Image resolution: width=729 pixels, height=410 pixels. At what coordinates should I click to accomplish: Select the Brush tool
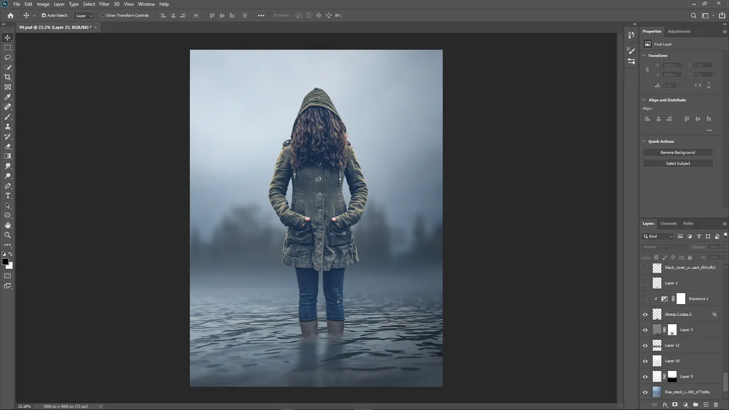tap(7, 117)
